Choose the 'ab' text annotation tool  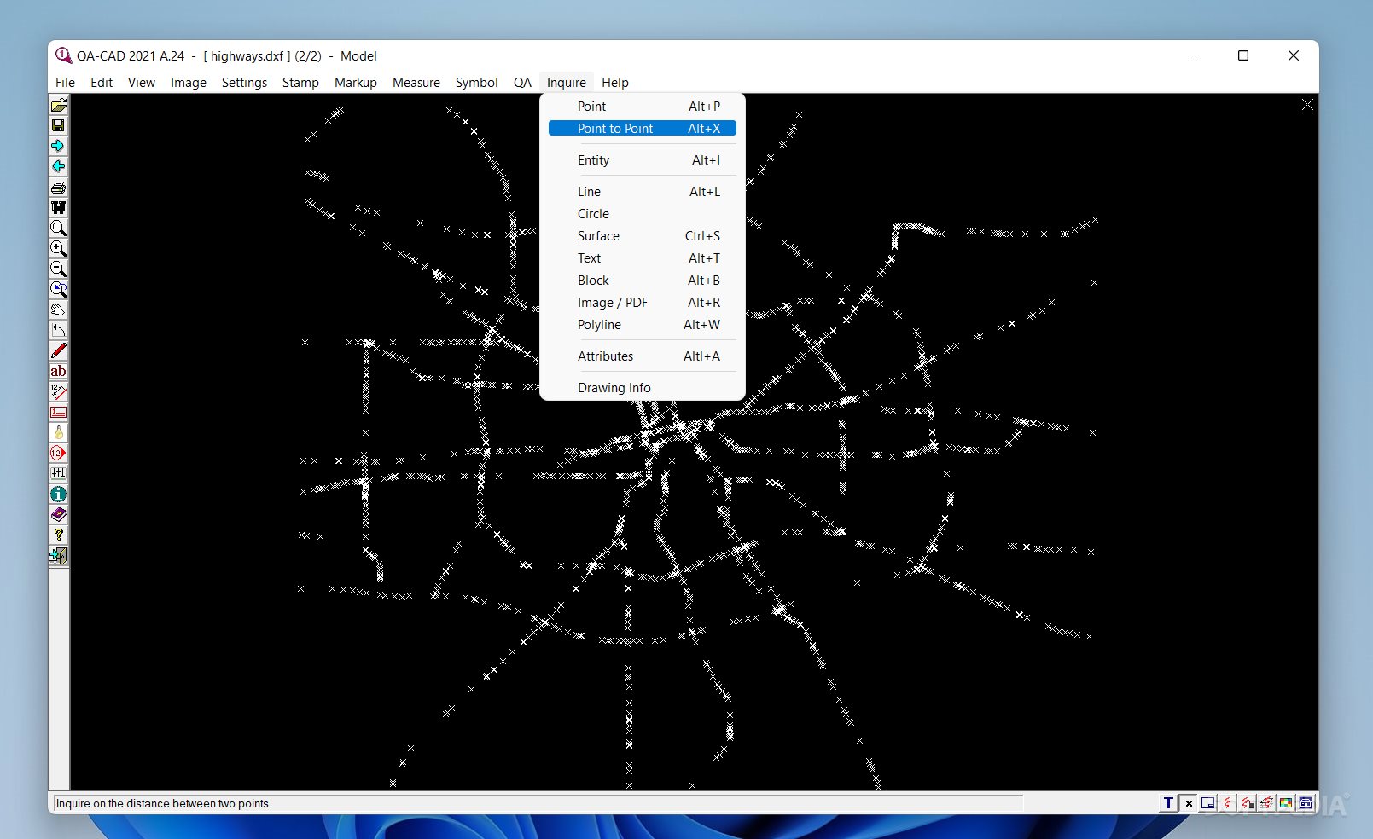tap(58, 371)
